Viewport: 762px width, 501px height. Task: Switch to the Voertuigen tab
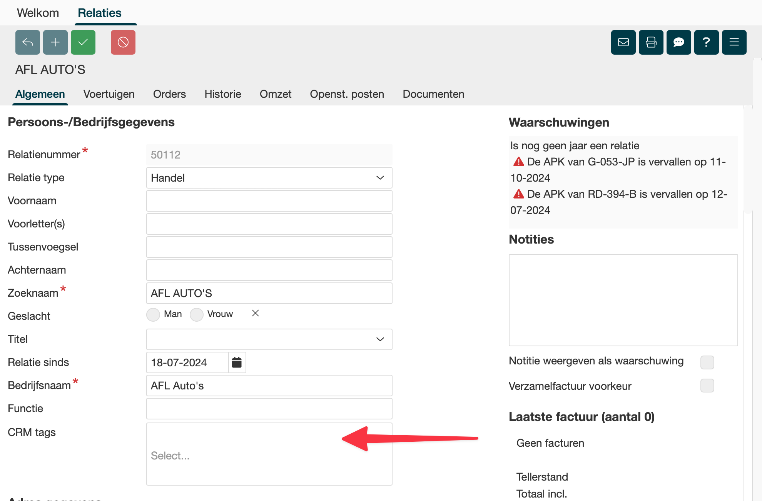click(109, 94)
